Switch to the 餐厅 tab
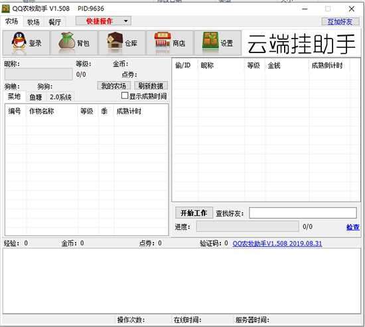365x327 pixels. tap(54, 22)
